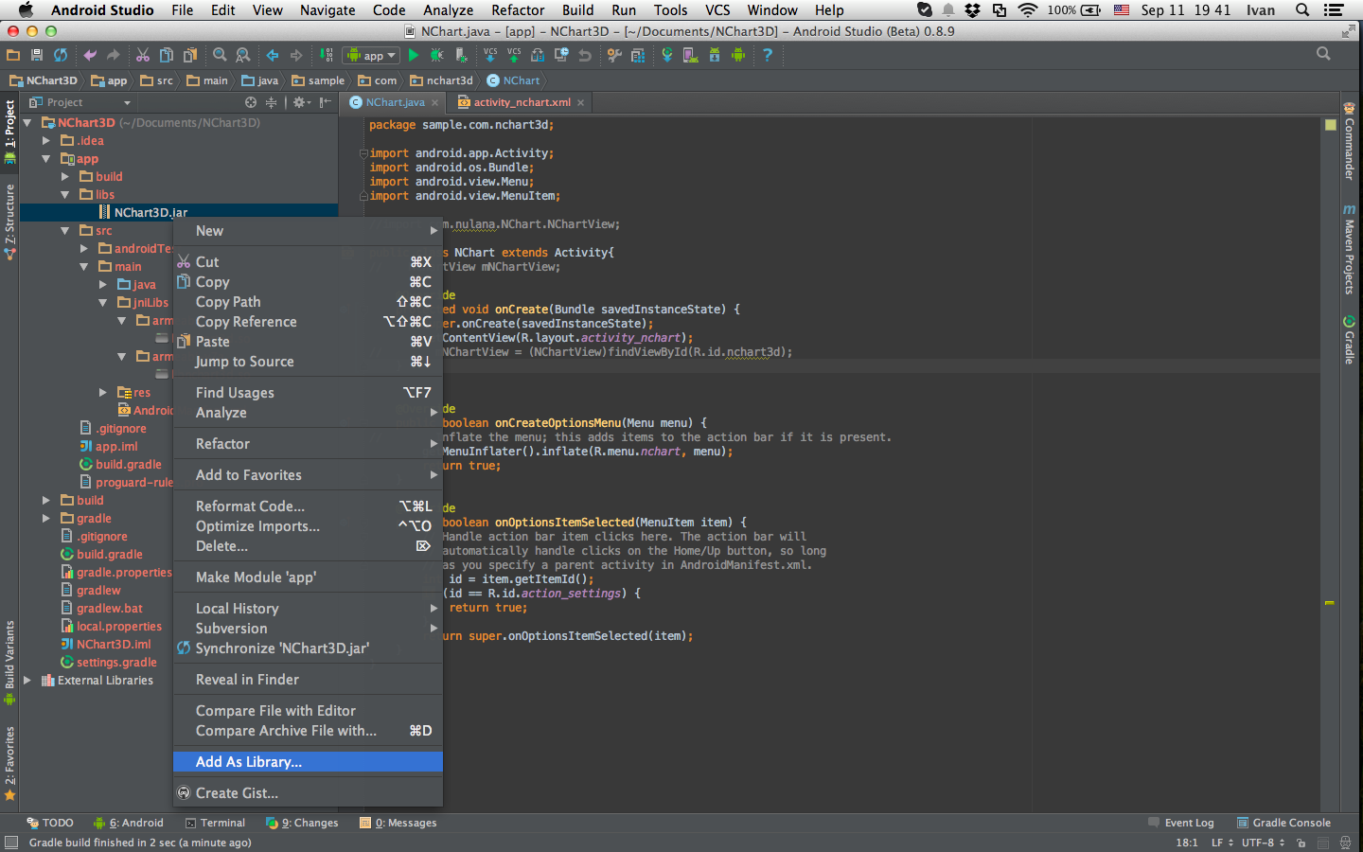
Task: Toggle the Gradle Console tool window
Action: coord(1283,824)
